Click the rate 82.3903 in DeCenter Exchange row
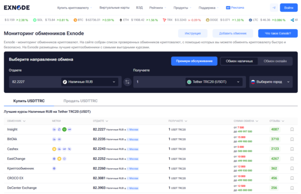This screenshot has height=194, width=301. click(x=99, y=188)
